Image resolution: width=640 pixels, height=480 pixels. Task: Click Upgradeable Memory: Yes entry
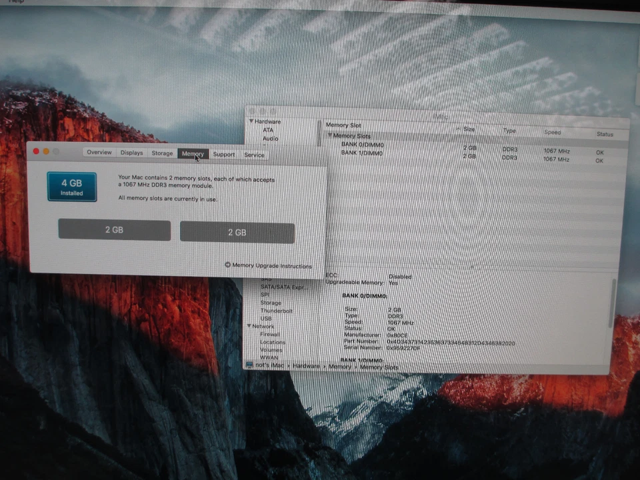[361, 283]
